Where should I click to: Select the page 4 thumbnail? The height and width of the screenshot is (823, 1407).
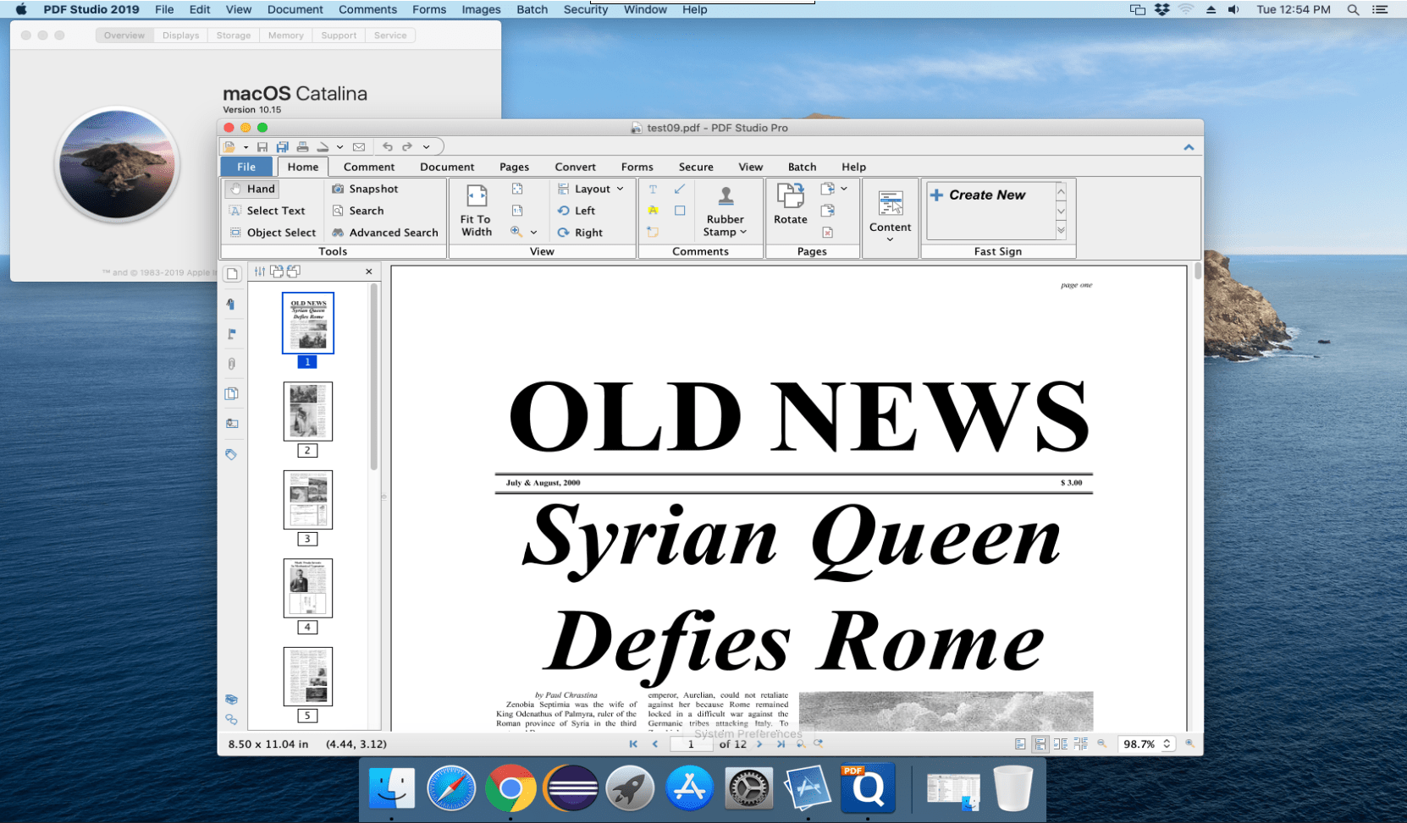308,588
